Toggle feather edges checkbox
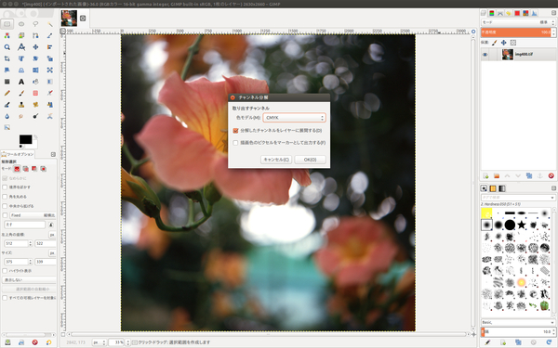558x348 pixels. [5, 187]
